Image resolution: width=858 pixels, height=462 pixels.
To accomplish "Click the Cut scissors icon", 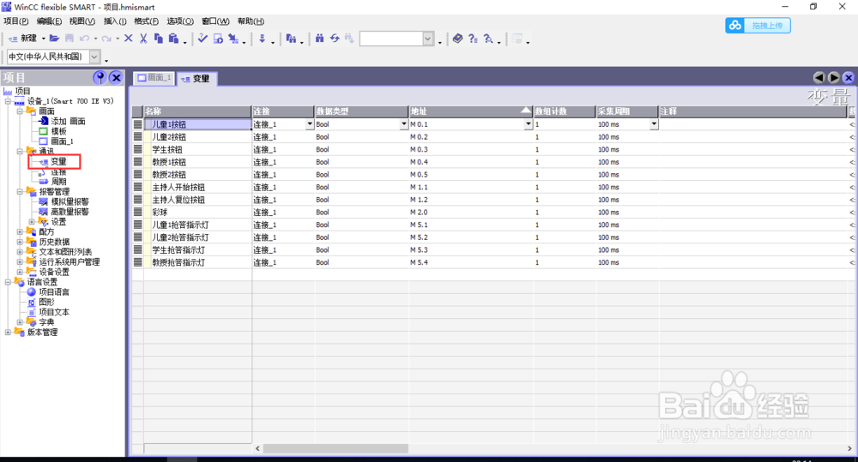I will click(x=143, y=39).
